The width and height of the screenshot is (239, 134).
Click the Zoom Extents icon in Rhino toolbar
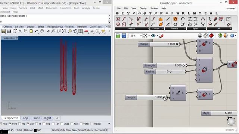(64, 31)
